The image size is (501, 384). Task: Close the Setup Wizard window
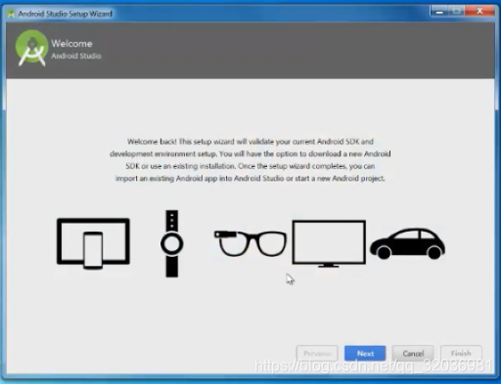pos(479,12)
